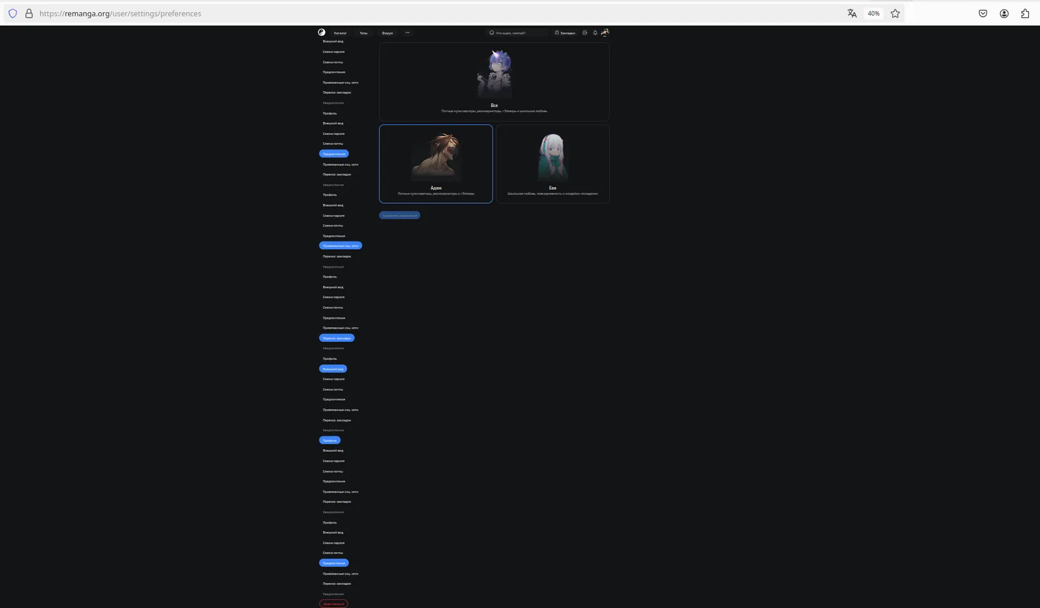
Task: Click the Remanga yin-yang logo
Action: pos(322,33)
